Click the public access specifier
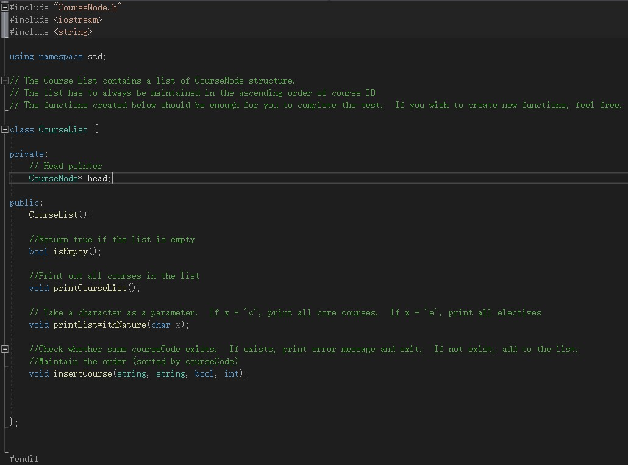This screenshot has height=465, width=628. [21, 202]
